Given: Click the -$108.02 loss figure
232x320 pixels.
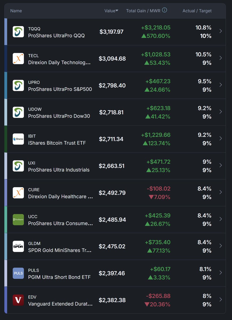Looking at the screenshot, I should pyautogui.click(x=159, y=189).
